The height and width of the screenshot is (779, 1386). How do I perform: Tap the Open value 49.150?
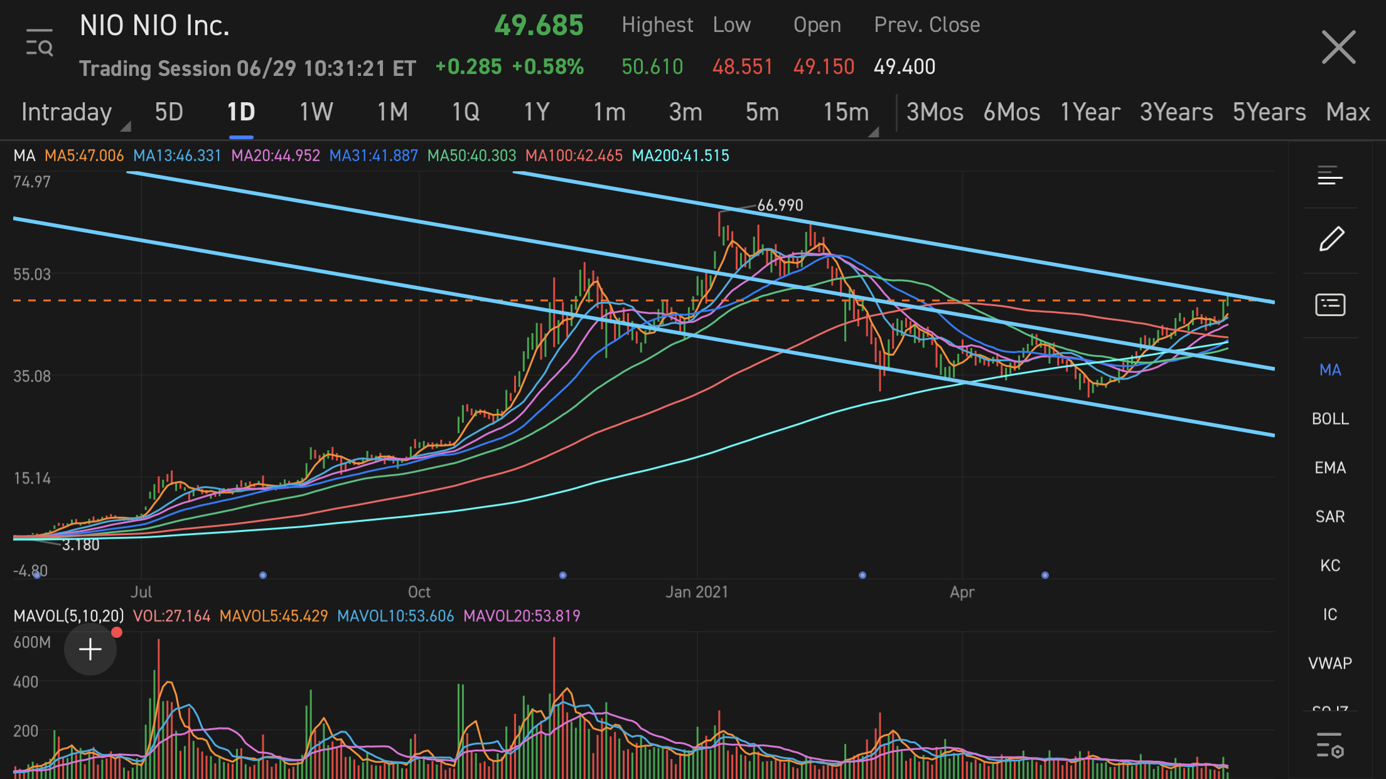click(824, 66)
